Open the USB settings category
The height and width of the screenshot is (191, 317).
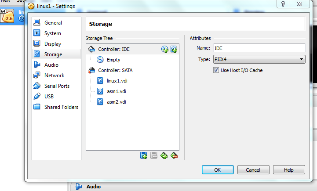click(56, 96)
